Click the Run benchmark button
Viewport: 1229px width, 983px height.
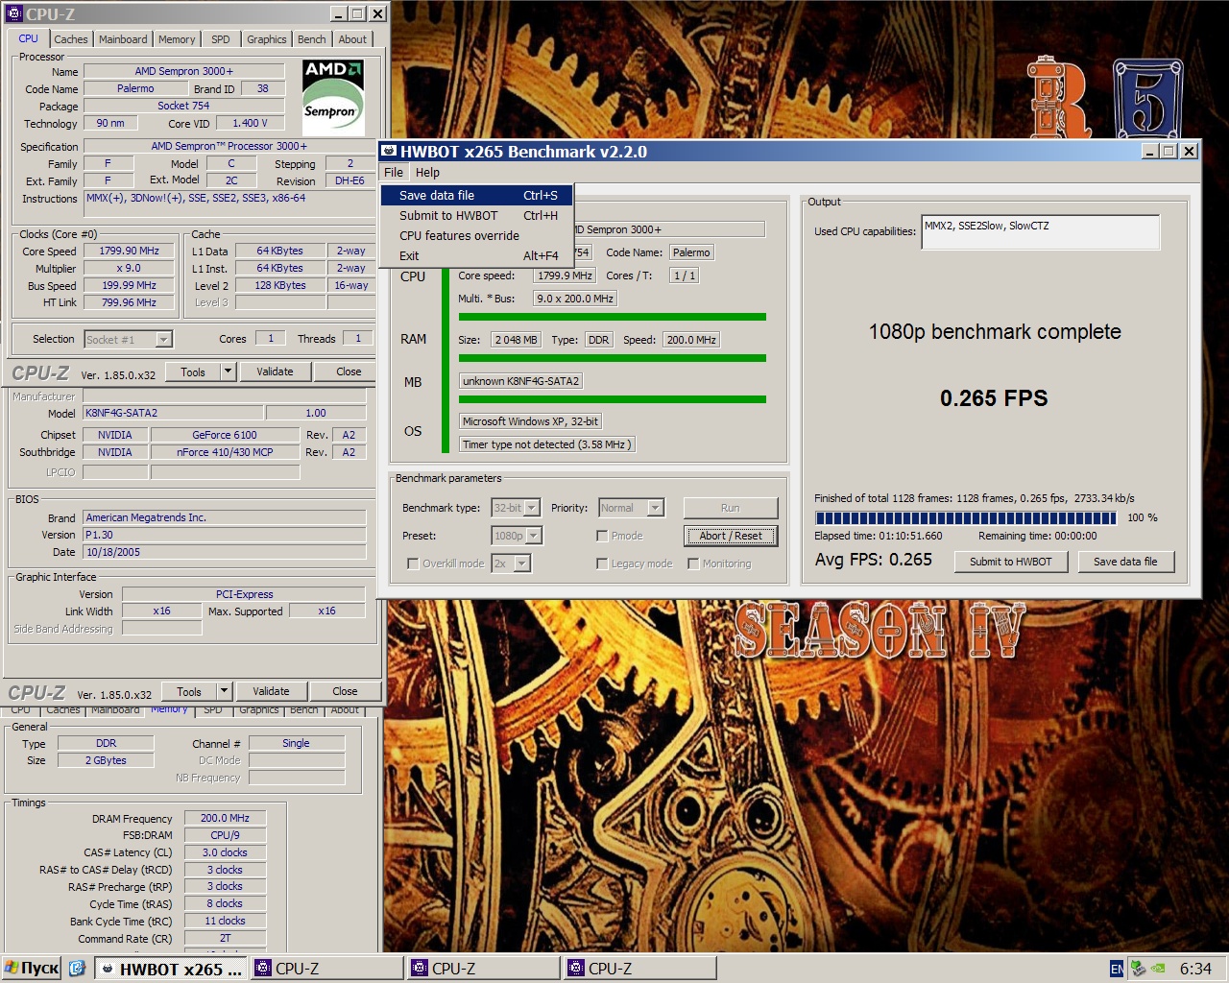point(731,508)
